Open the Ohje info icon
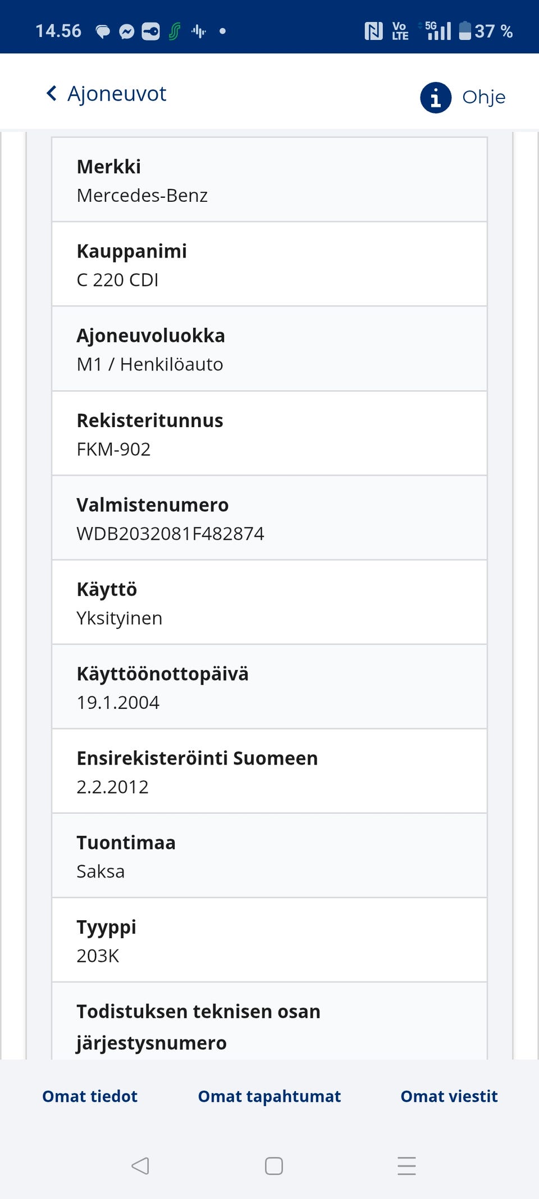This screenshot has width=539, height=1199. [436, 97]
